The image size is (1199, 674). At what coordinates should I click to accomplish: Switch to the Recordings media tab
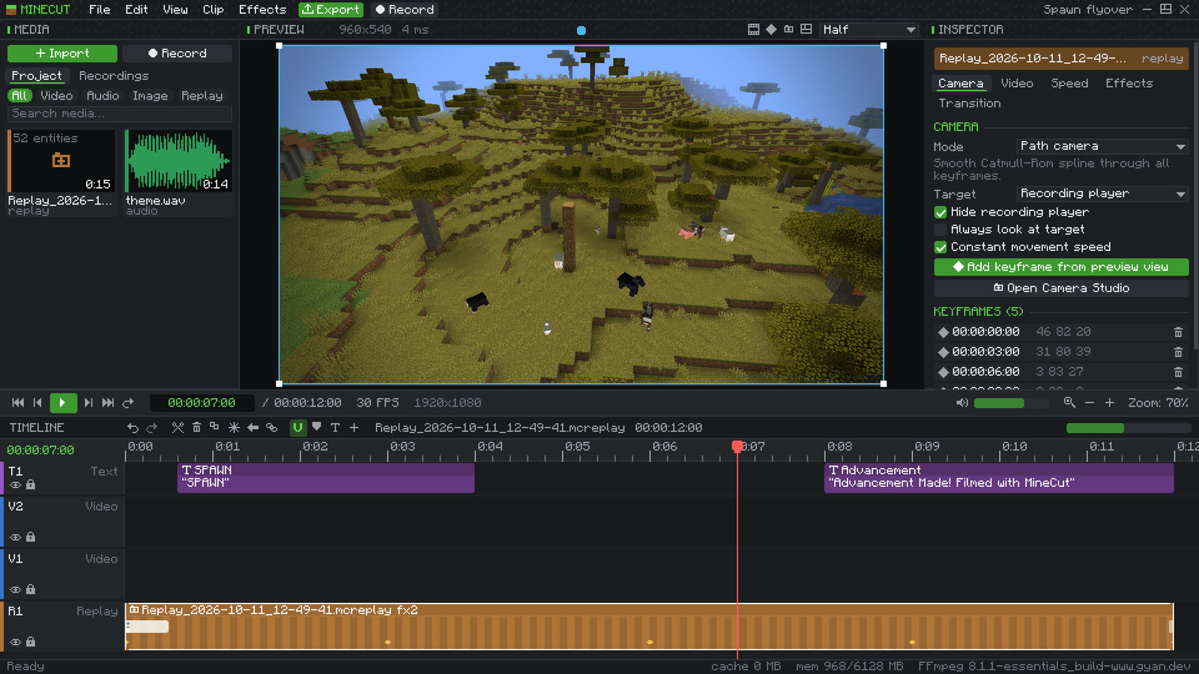(x=114, y=76)
